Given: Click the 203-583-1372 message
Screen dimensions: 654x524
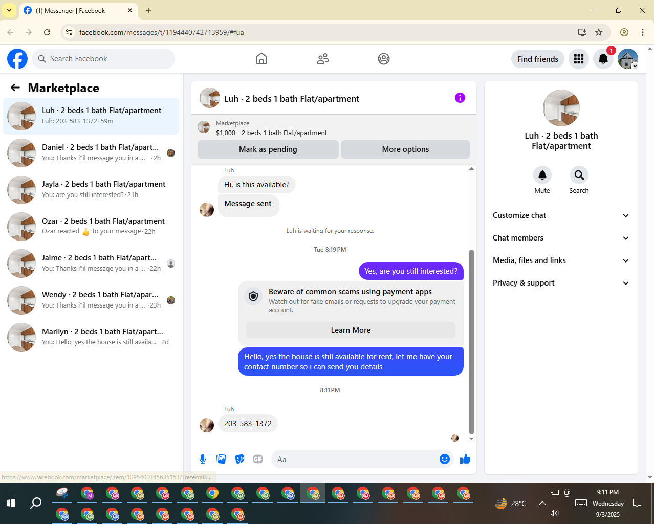Looking at the screenshot, I should pyautogui.click(x=248, y=424).
